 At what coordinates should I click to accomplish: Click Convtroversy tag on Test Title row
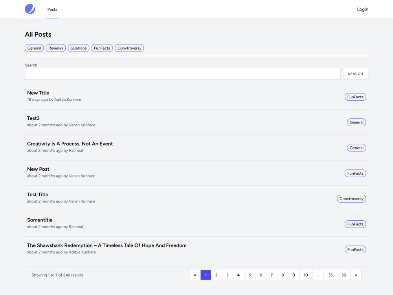click(x=351, y=199)
